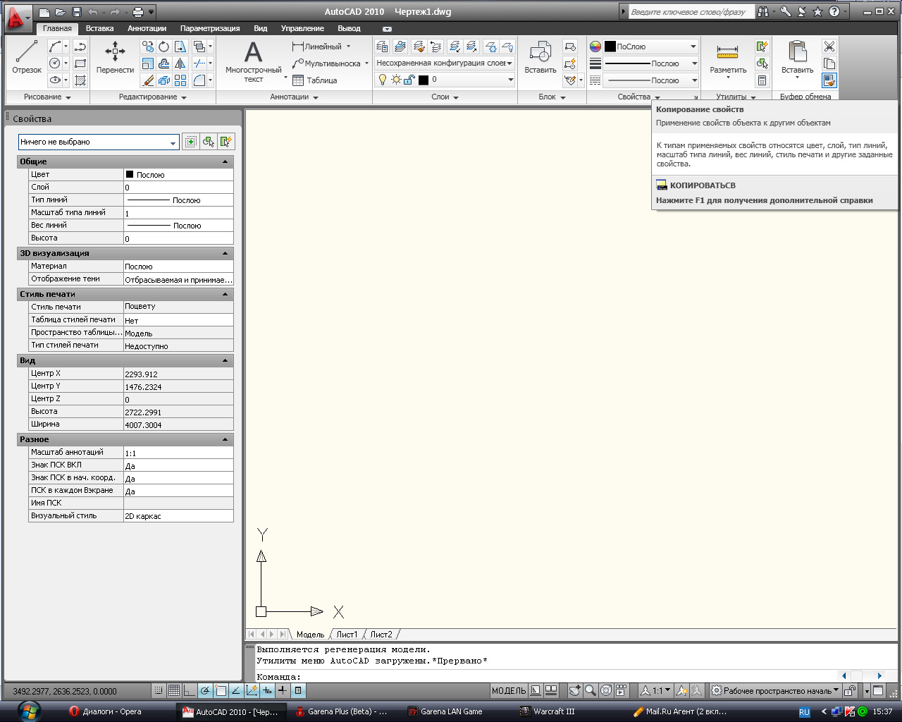Collapse the 3D визуализация section
902x722 pixels.
[x=225, y=253]
